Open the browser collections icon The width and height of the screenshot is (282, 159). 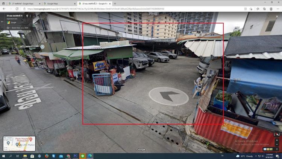[264, 9]
